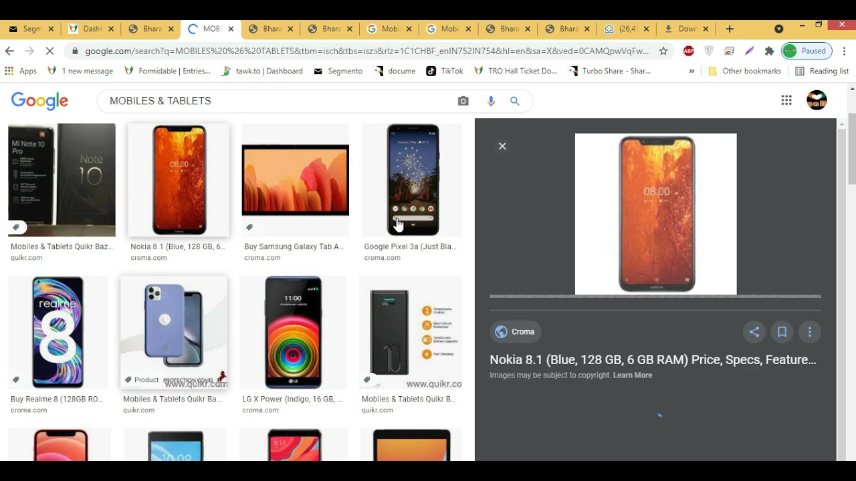
Task: Close the image preview panel
Action: 502,146
